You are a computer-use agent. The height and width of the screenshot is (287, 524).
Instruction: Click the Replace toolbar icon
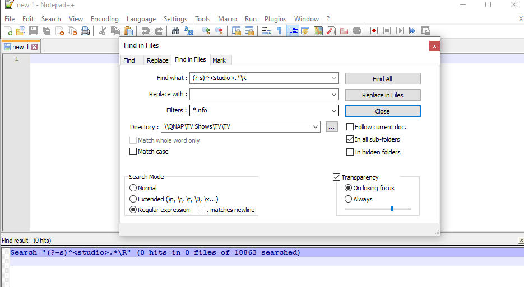(x=189, y=31)
